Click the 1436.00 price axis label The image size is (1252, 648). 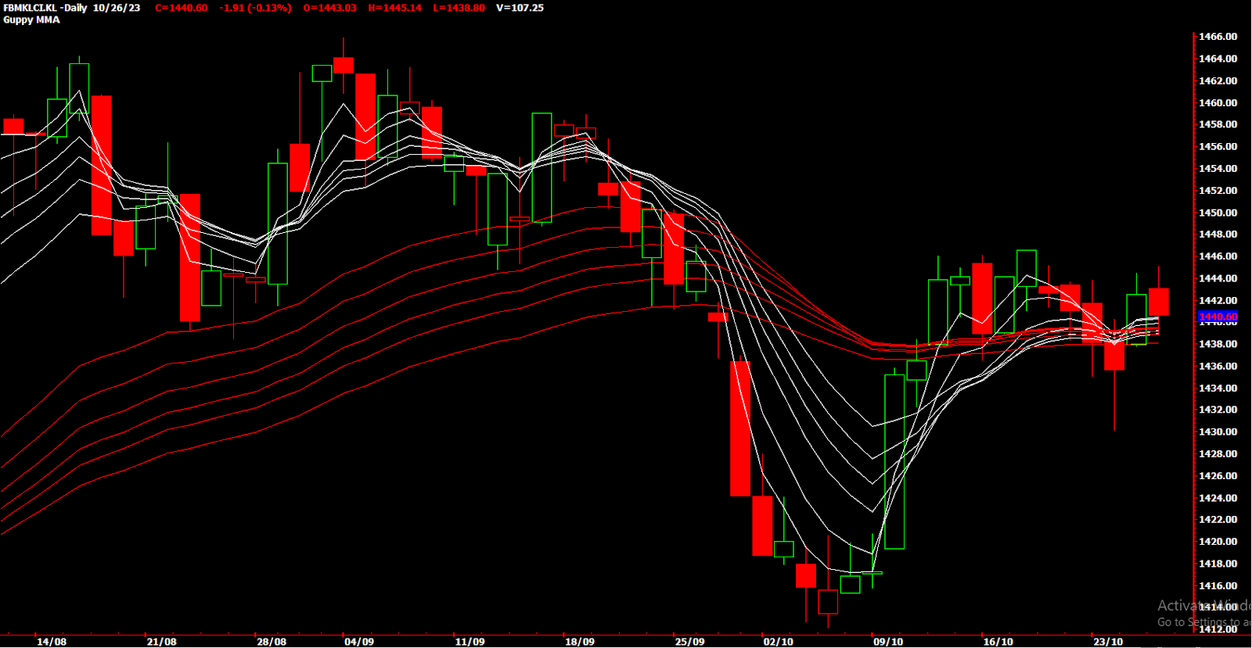coord(1218,366)
